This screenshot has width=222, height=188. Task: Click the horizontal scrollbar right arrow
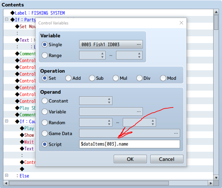211,183
